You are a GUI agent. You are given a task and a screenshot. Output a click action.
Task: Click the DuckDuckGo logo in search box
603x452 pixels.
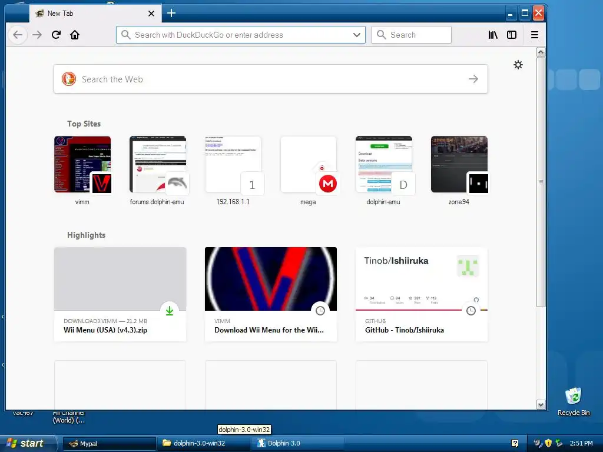pyautogui.click(x=69, y=79)
